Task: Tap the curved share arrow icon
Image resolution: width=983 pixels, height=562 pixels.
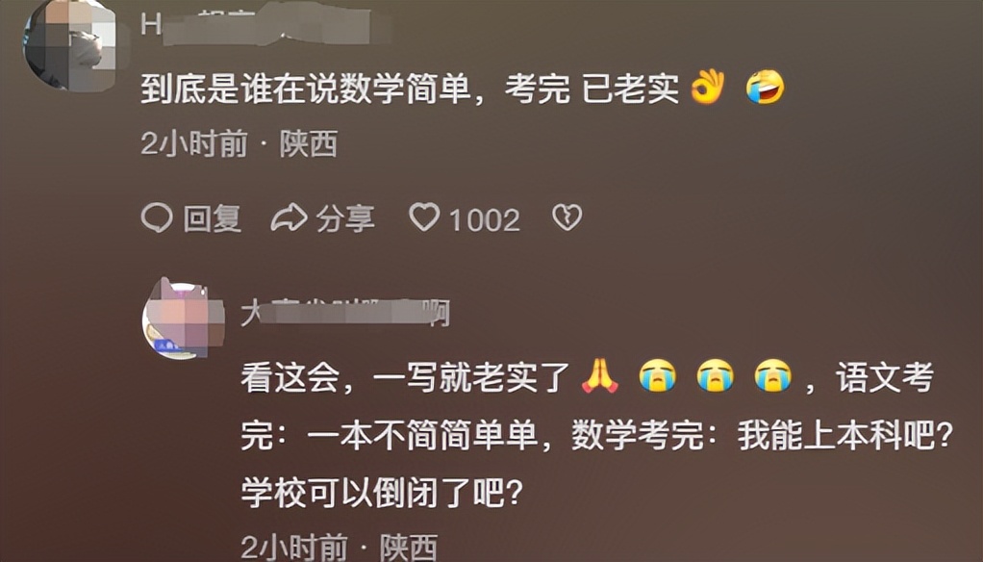Action: [289, 217]
